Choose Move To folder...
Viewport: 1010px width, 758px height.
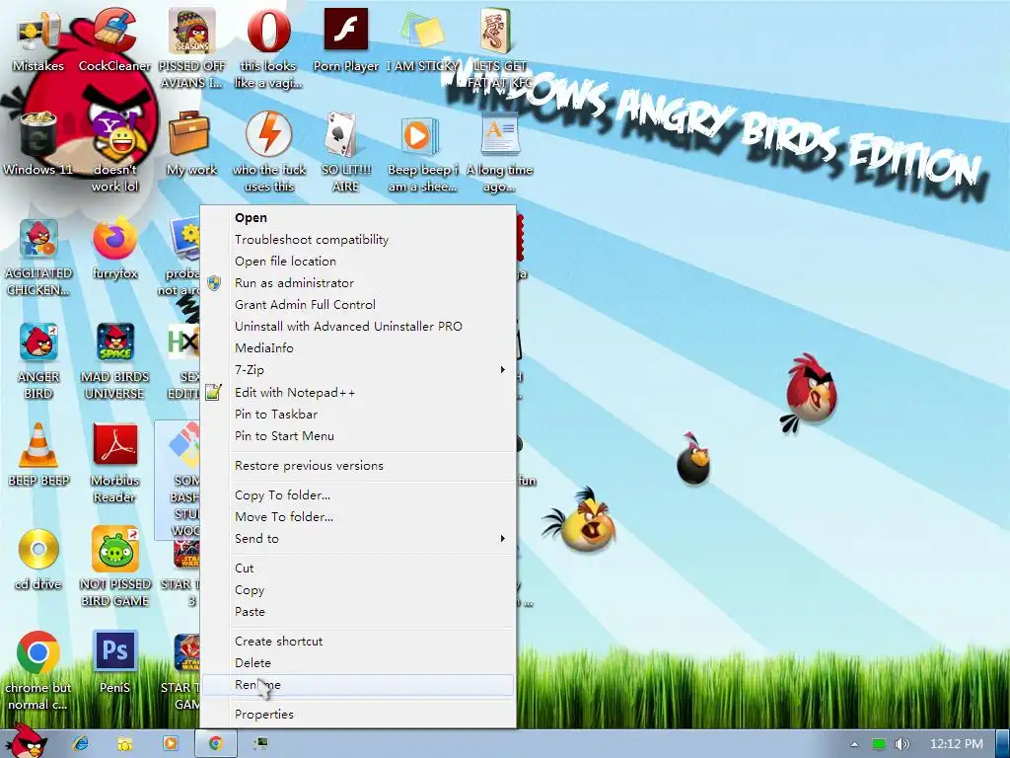click(x=358, y=516)
